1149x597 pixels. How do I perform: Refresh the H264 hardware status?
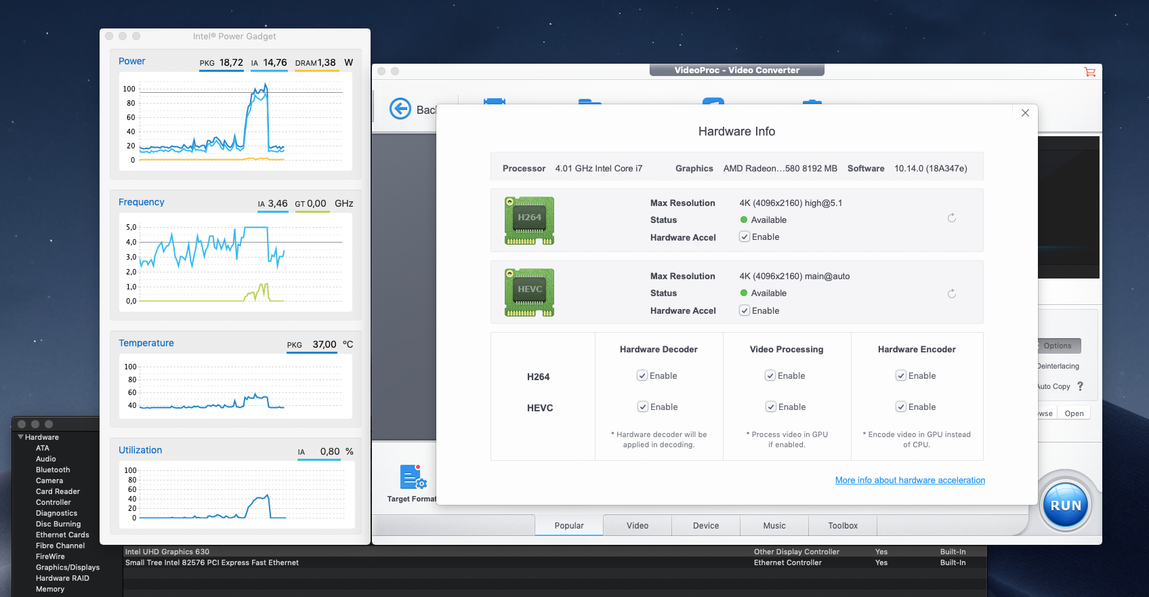951,218
